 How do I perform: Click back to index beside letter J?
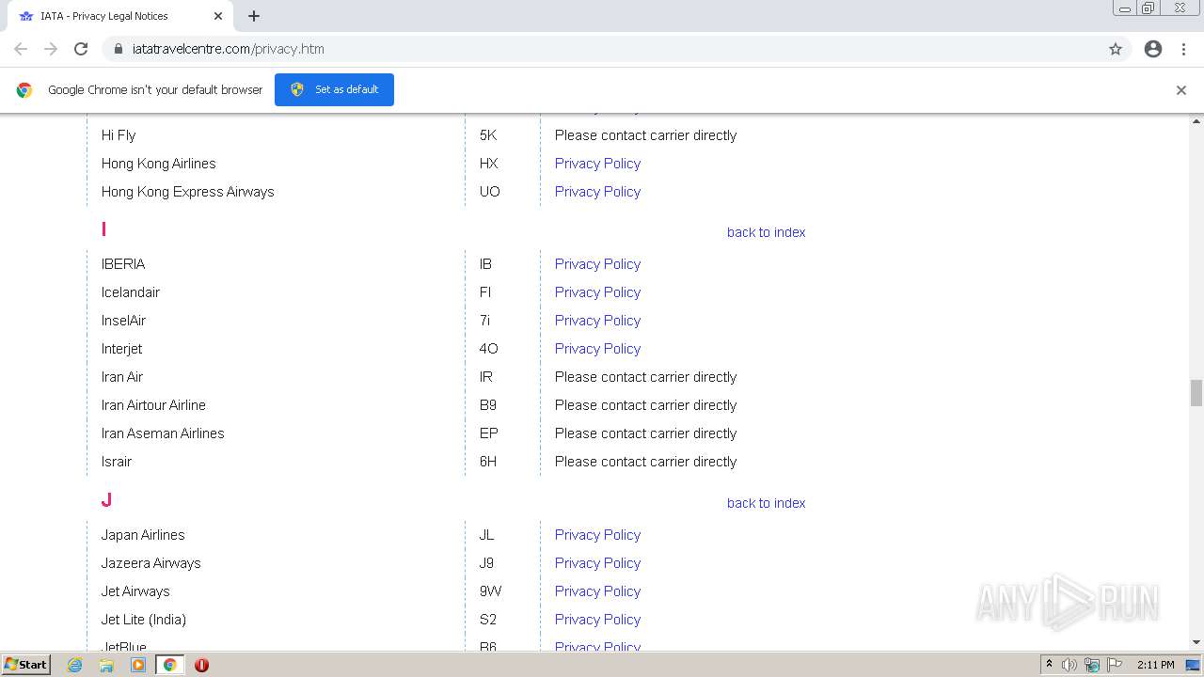(x=767, y=503)
